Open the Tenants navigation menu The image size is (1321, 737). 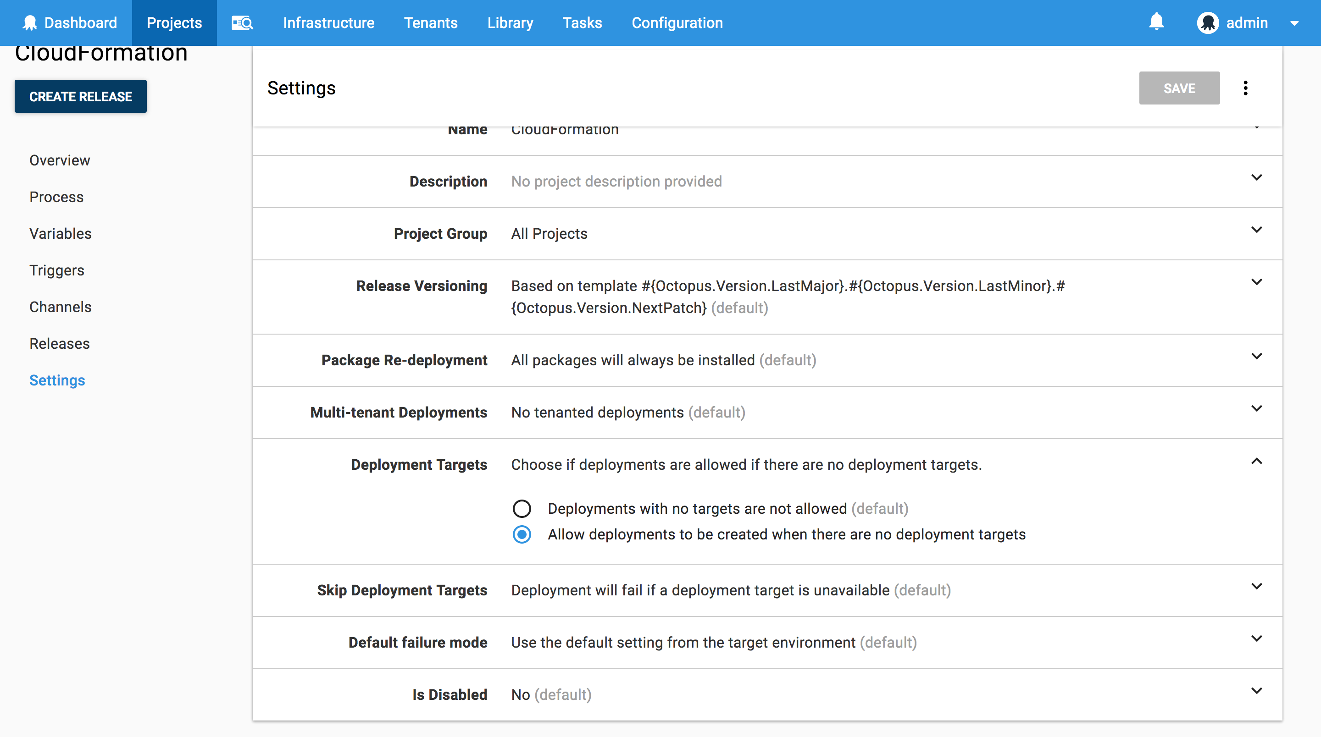[431, 22]
